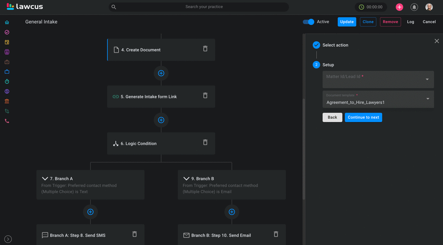Collapse 7. Branch A with its chevron
The height and width of the screenshot is (245, 443).
click(45, 179)
